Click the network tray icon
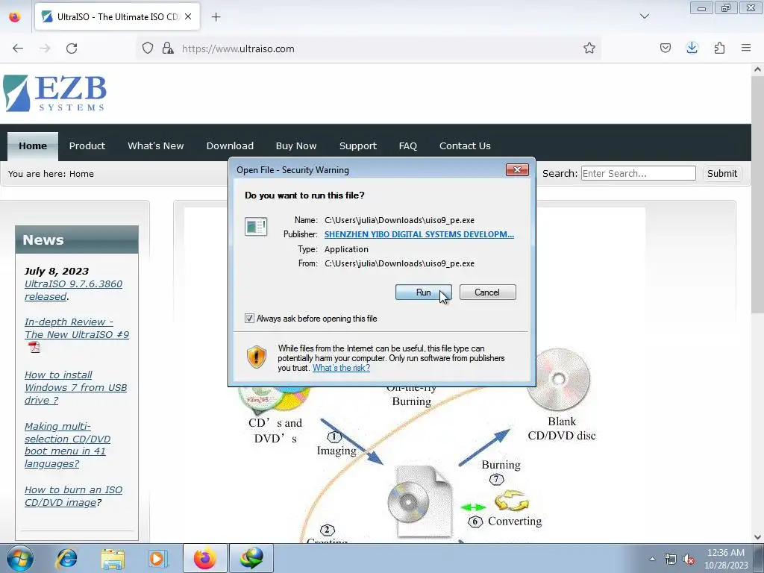Screen dimensions: 764x573 point(671,560)
